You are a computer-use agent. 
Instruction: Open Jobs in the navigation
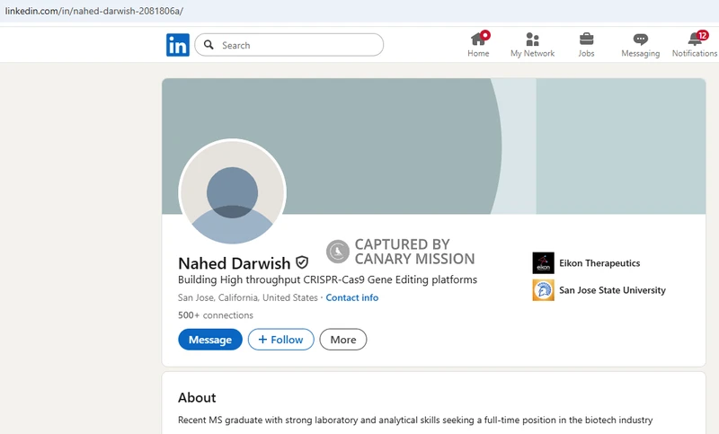click(x=586, y=44)
